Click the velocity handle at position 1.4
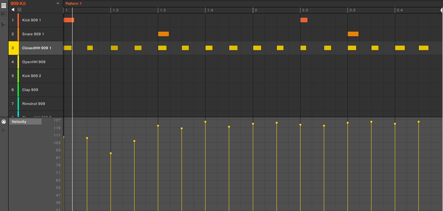 click(x=205, y=122)
